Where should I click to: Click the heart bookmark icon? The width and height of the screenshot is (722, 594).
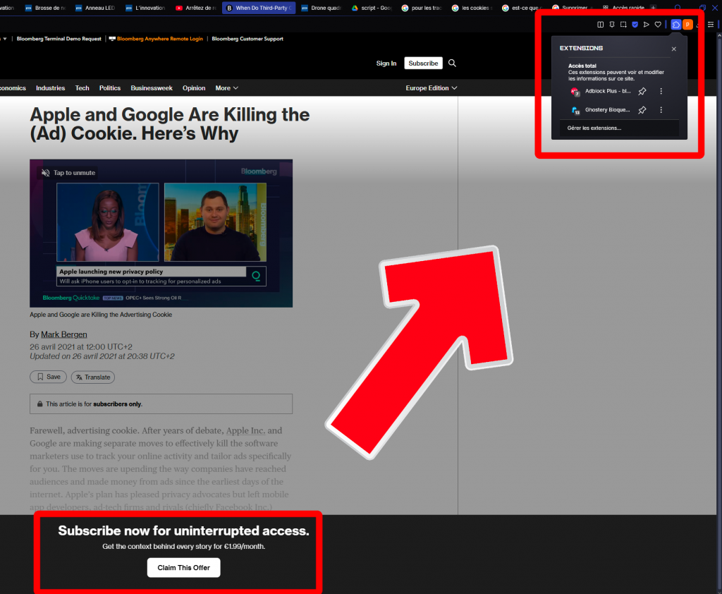point(658,25)
